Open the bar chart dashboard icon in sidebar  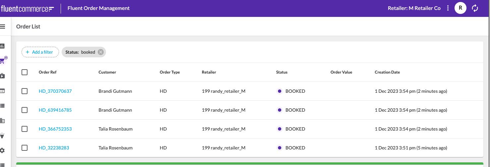[2, 46]
